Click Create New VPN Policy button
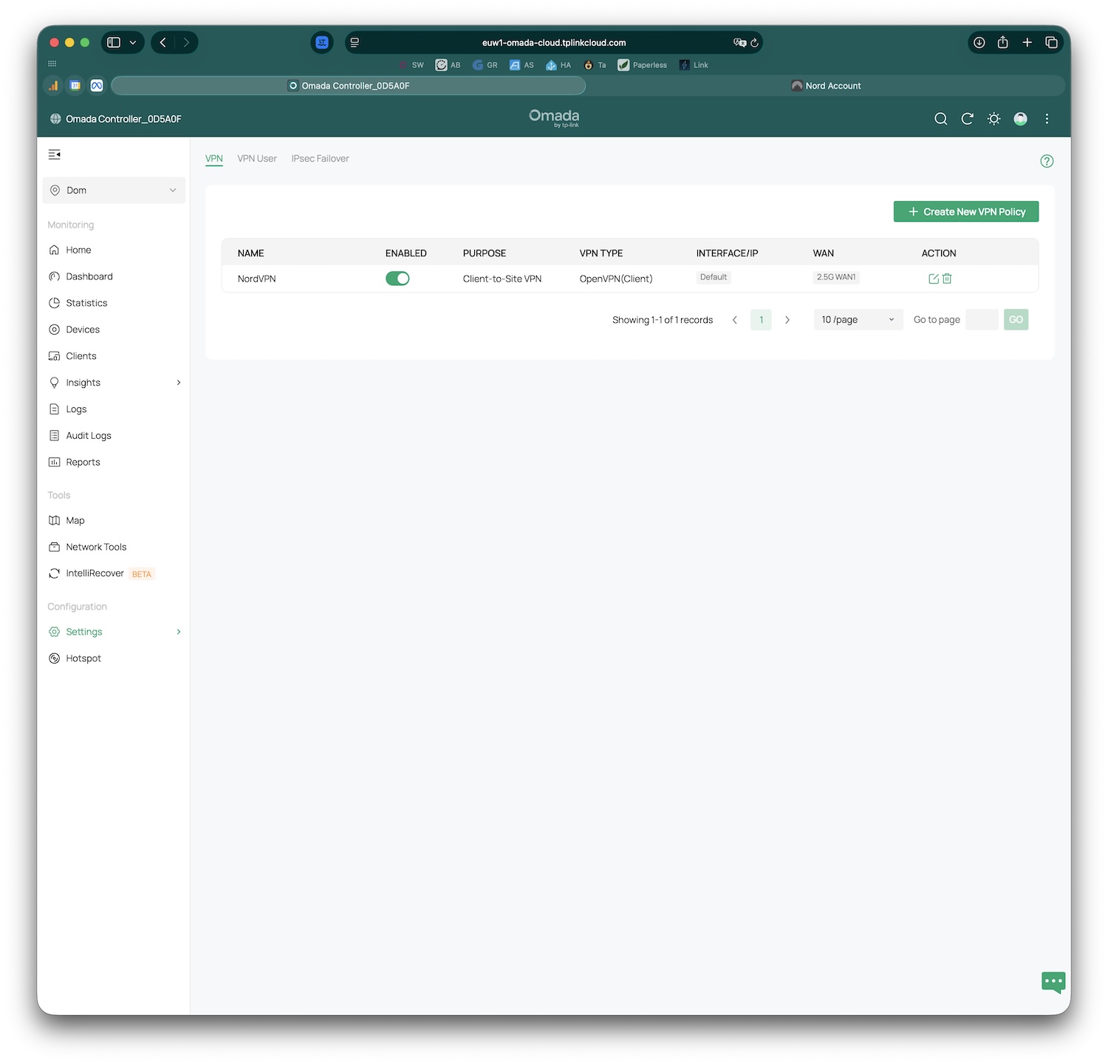The image size is (1108, 1064). pos(965,212)
